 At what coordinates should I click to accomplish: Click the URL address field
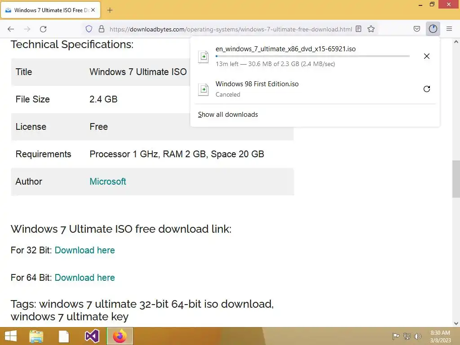coord(230,29)
